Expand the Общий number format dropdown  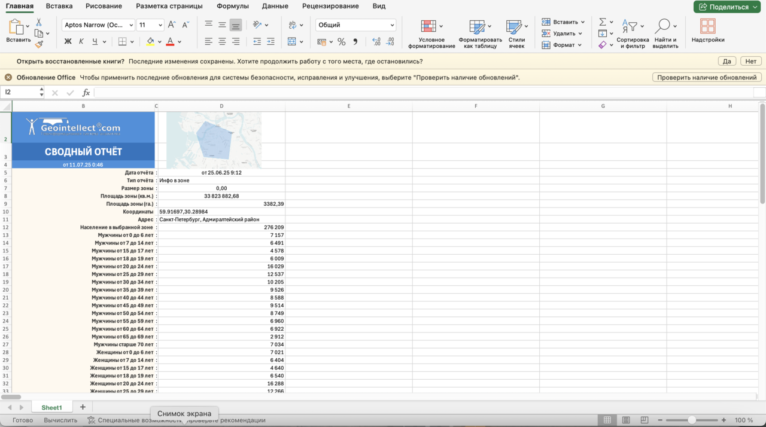tap(392, 25)
